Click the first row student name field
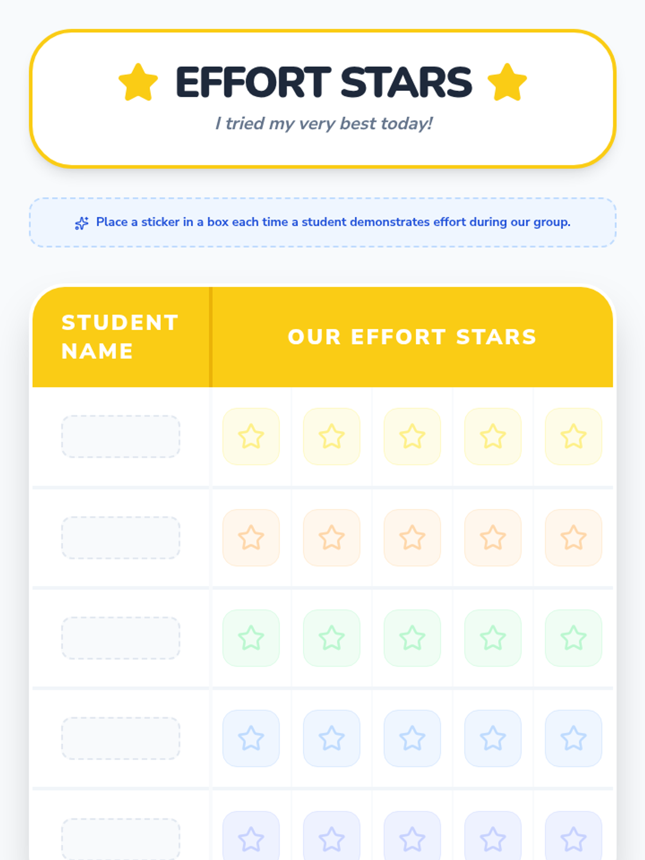The width and height of the screenshot is (645, 860). coord(121,436)
